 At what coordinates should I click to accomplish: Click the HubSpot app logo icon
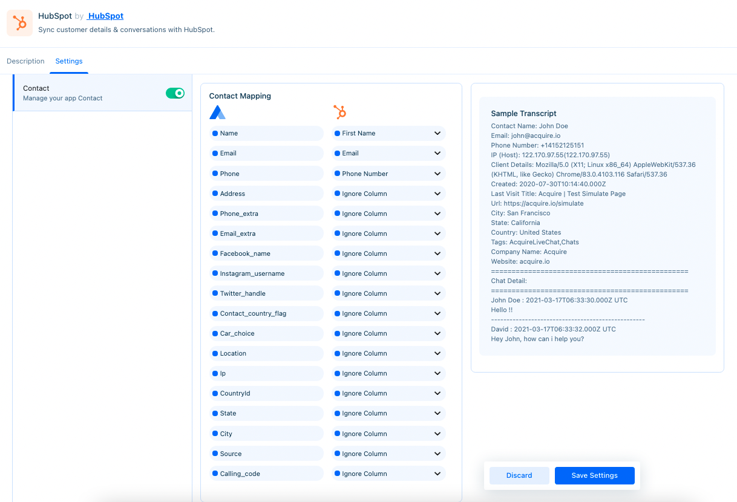(x=20, y=23)
